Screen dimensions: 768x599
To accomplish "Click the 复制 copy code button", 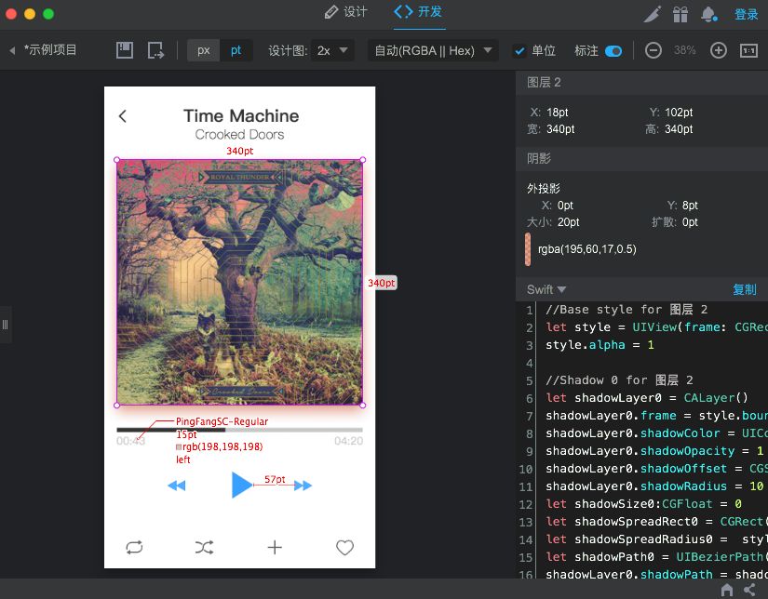I will 745,289.
